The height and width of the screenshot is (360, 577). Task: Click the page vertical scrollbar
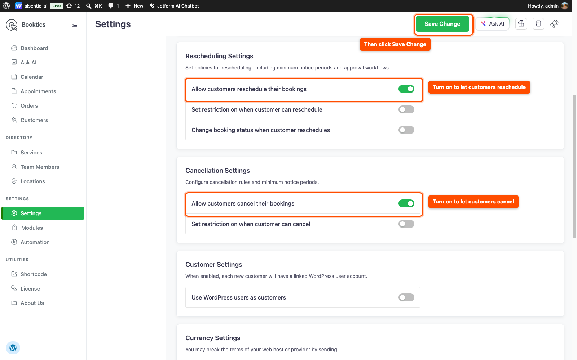pyautogui.click(x=574, y=166)
